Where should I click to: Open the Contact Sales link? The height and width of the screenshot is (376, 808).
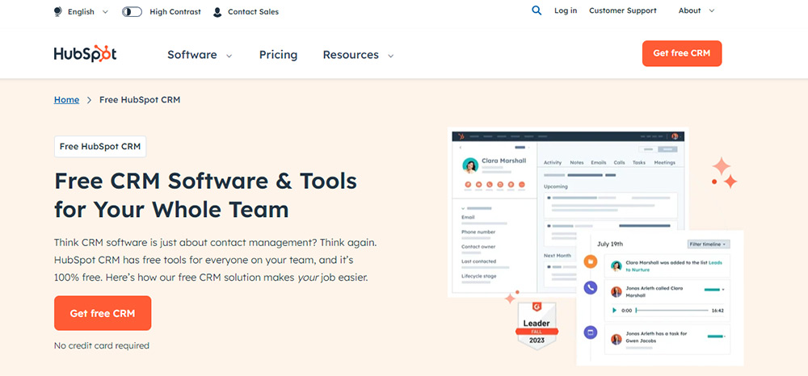(246, 11)
